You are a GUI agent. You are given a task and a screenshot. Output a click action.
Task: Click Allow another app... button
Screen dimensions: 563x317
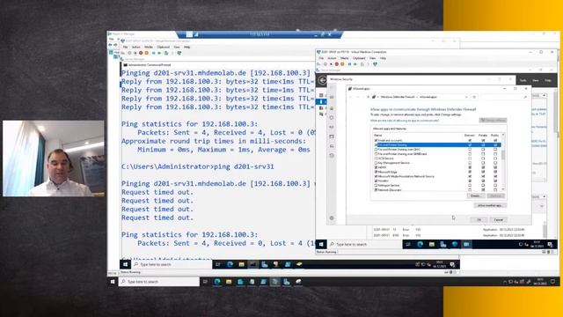pyautogui.click(x=490, y=205)
